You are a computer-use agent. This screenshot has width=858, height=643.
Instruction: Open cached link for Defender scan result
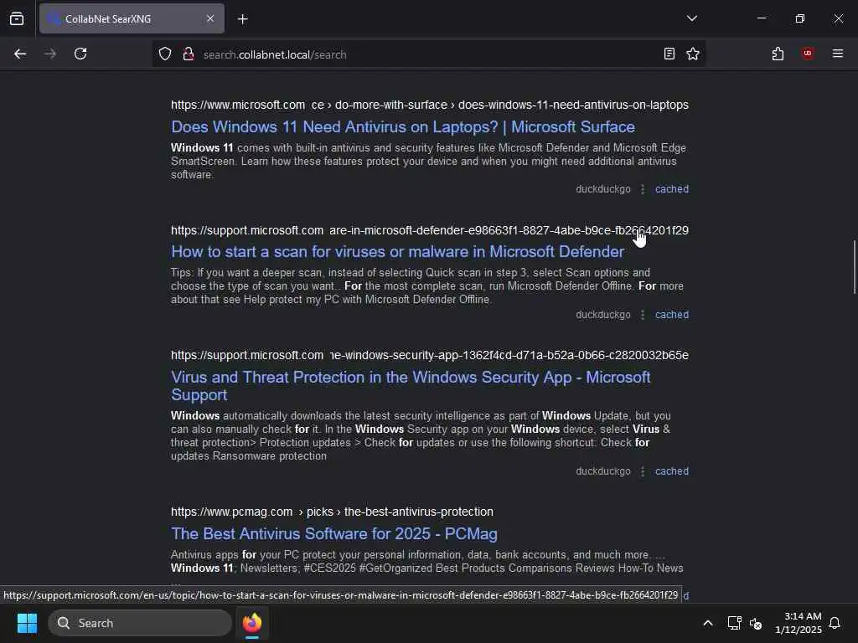point(672,315)
